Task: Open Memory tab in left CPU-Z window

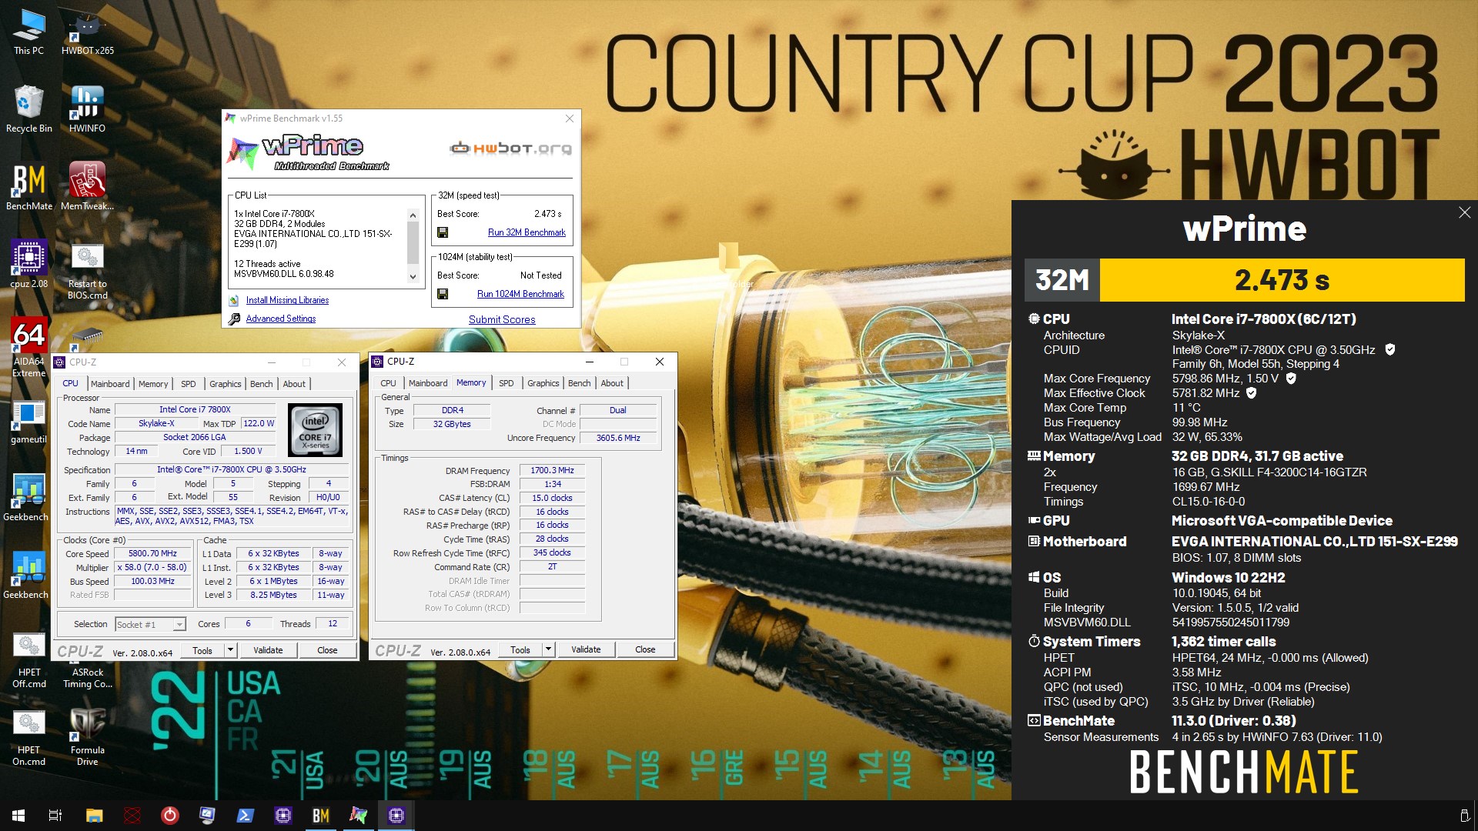Action: (153, 384)
